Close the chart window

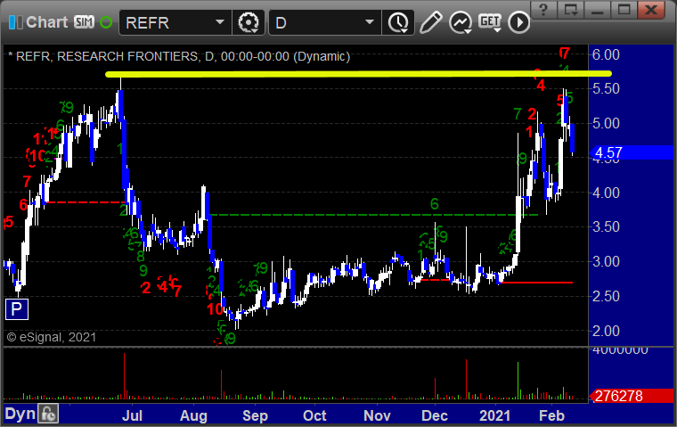(650, 10)
